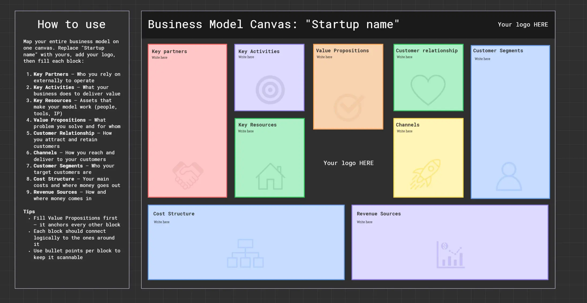Screen dimensions: 587x303
Task: Click the "Revenue Sources" block title
Action: tap(379, 214)
